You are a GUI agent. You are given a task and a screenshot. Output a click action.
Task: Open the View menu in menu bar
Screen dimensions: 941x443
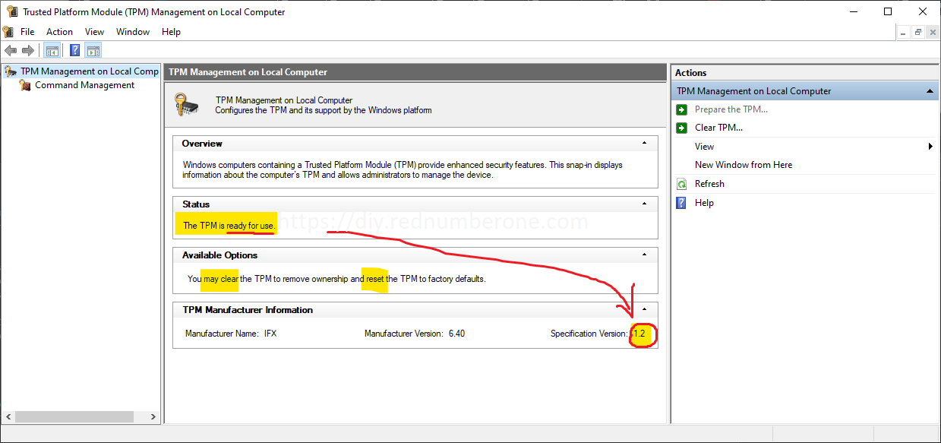(x=94, y=32)
